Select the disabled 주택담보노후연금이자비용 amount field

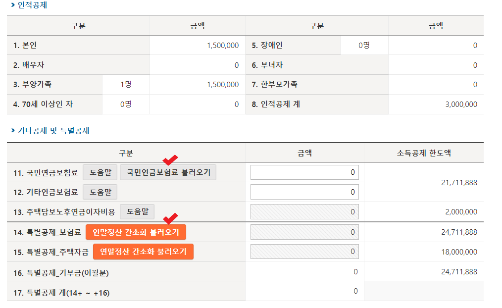pyautogui.click(x=304, y=211)
